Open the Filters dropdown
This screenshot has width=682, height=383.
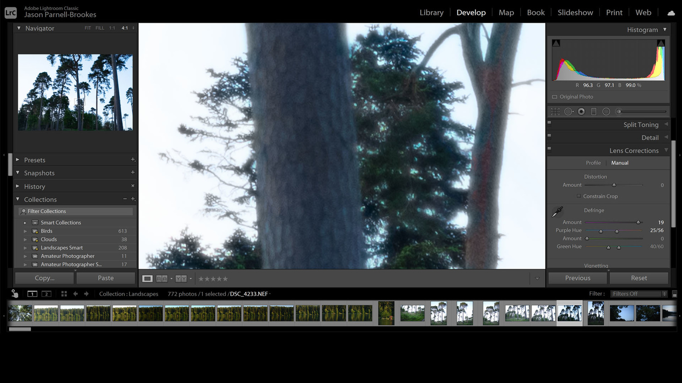point(664,294)
